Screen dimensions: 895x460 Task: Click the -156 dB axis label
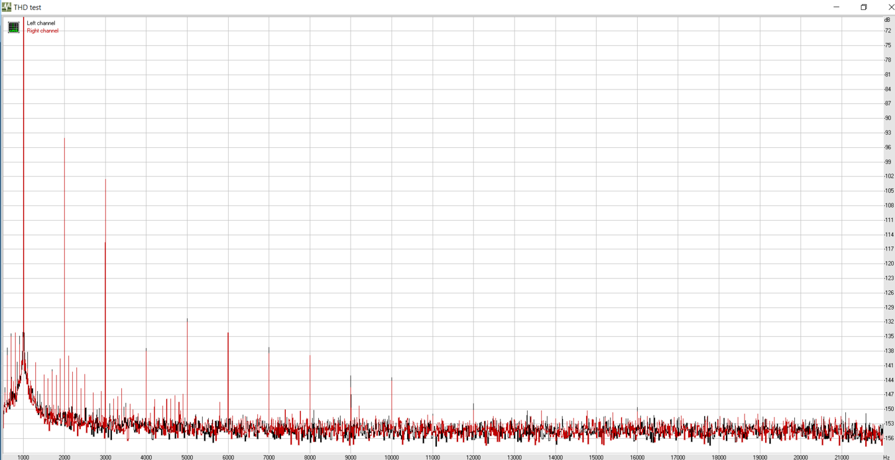tap(889, 438)
